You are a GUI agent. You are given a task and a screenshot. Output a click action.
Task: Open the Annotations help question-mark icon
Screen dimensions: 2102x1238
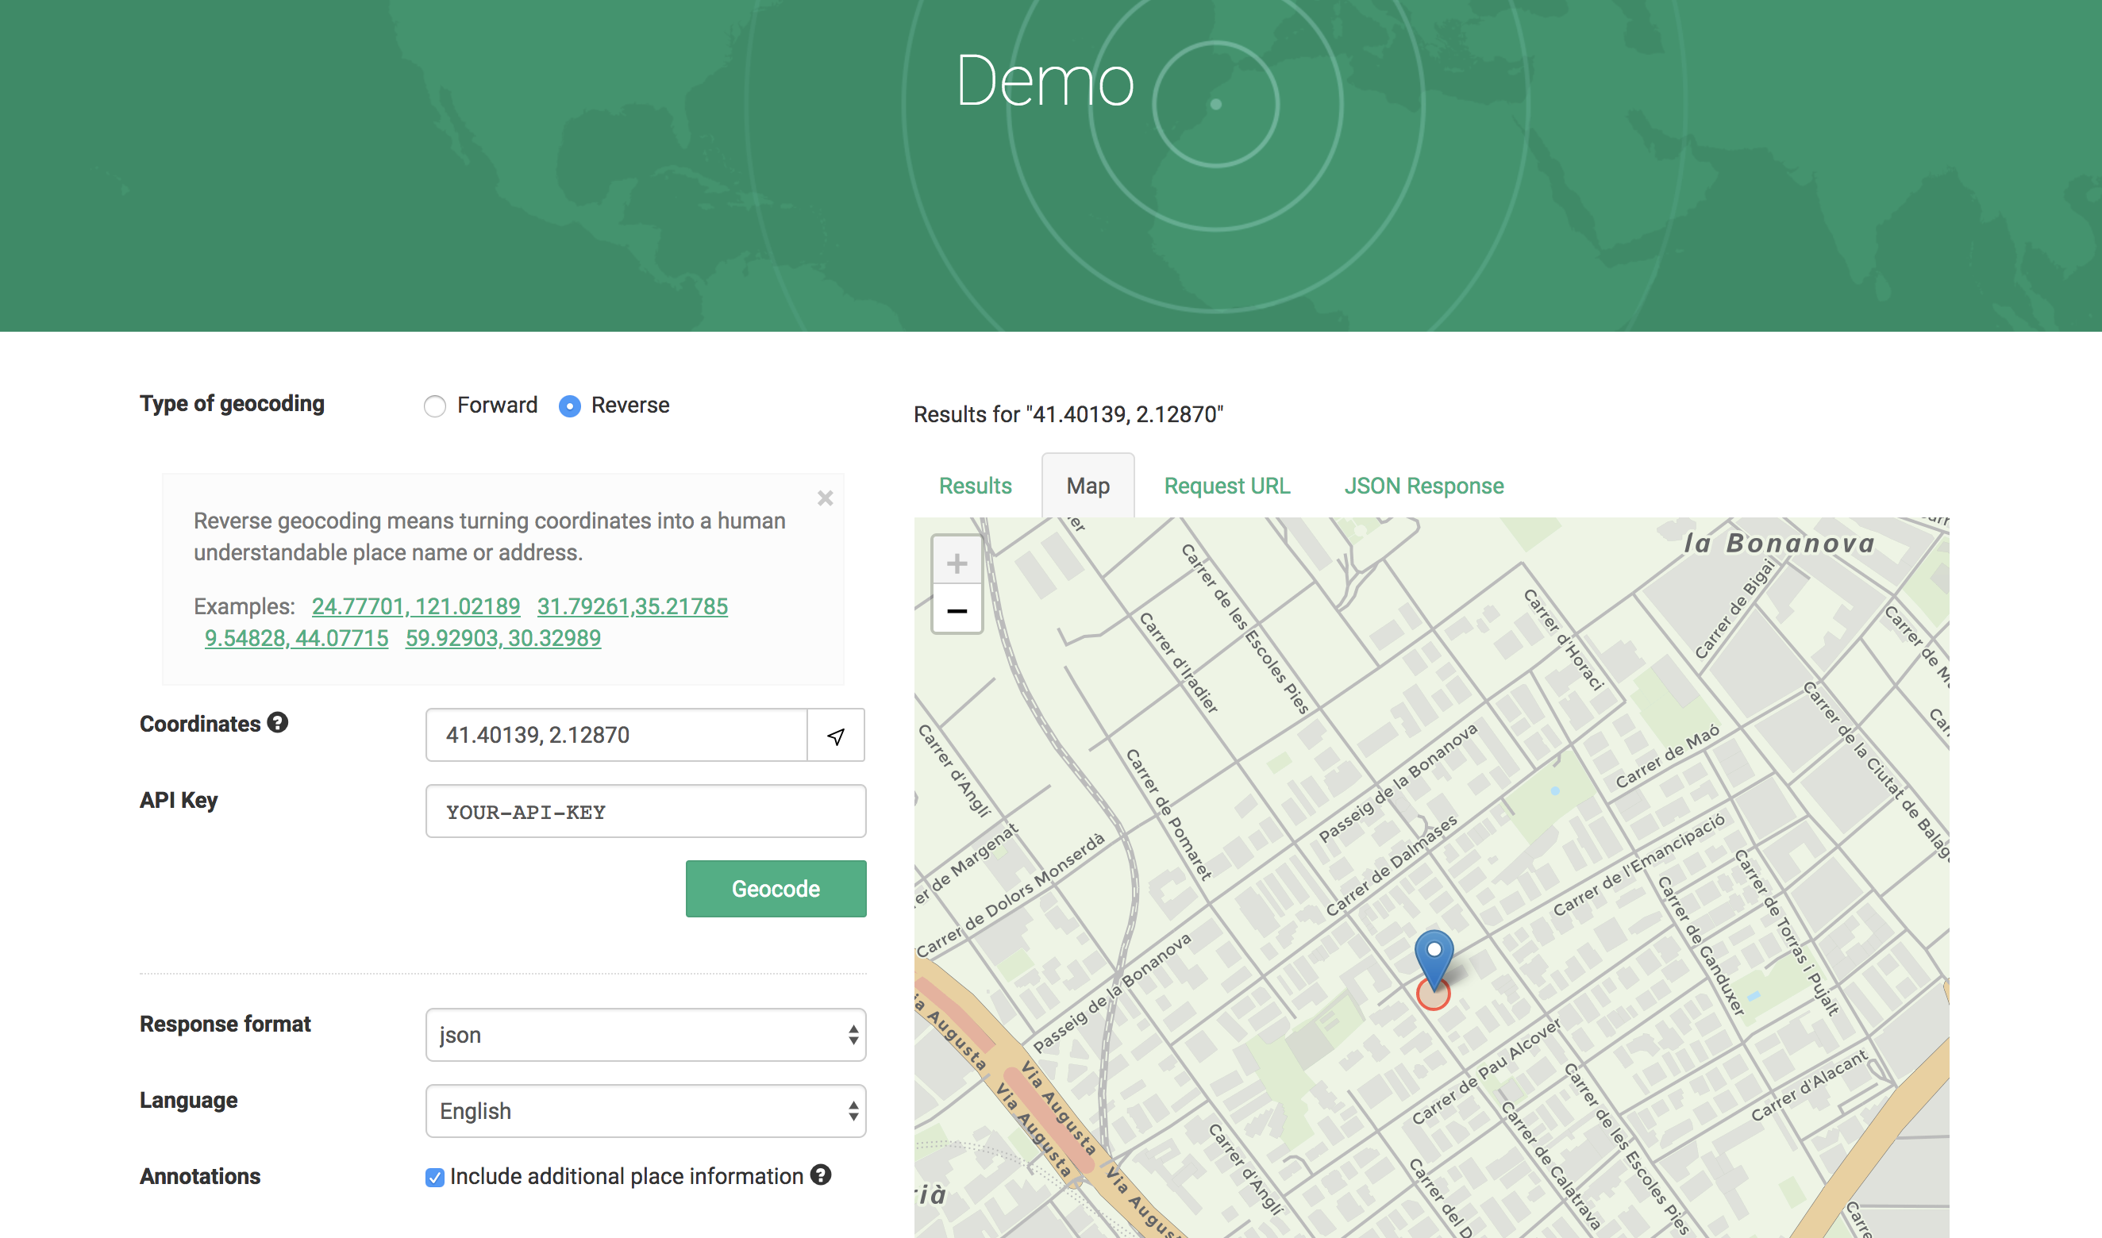[822, 1175]
